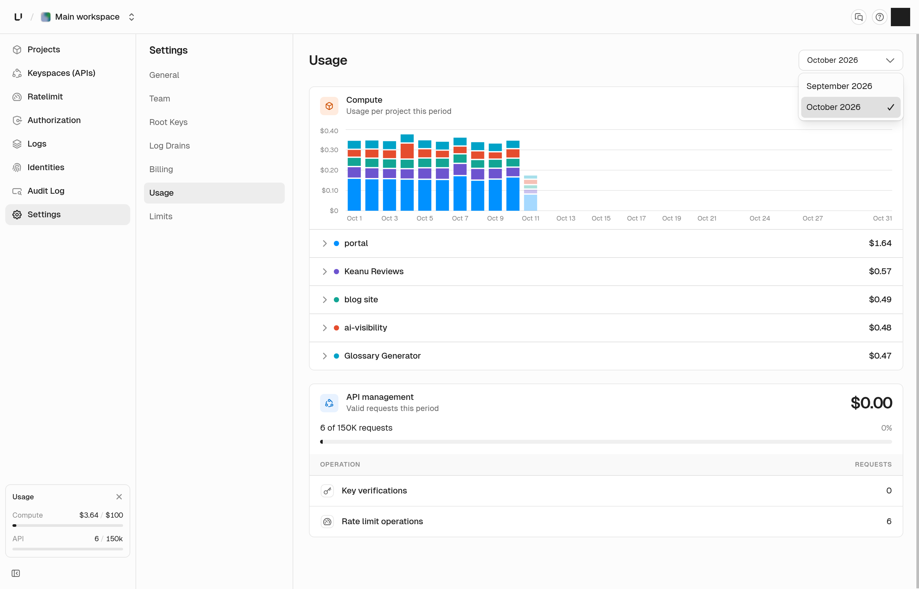
Task: Click the Key verifications key icon
Action: [327, 491]
